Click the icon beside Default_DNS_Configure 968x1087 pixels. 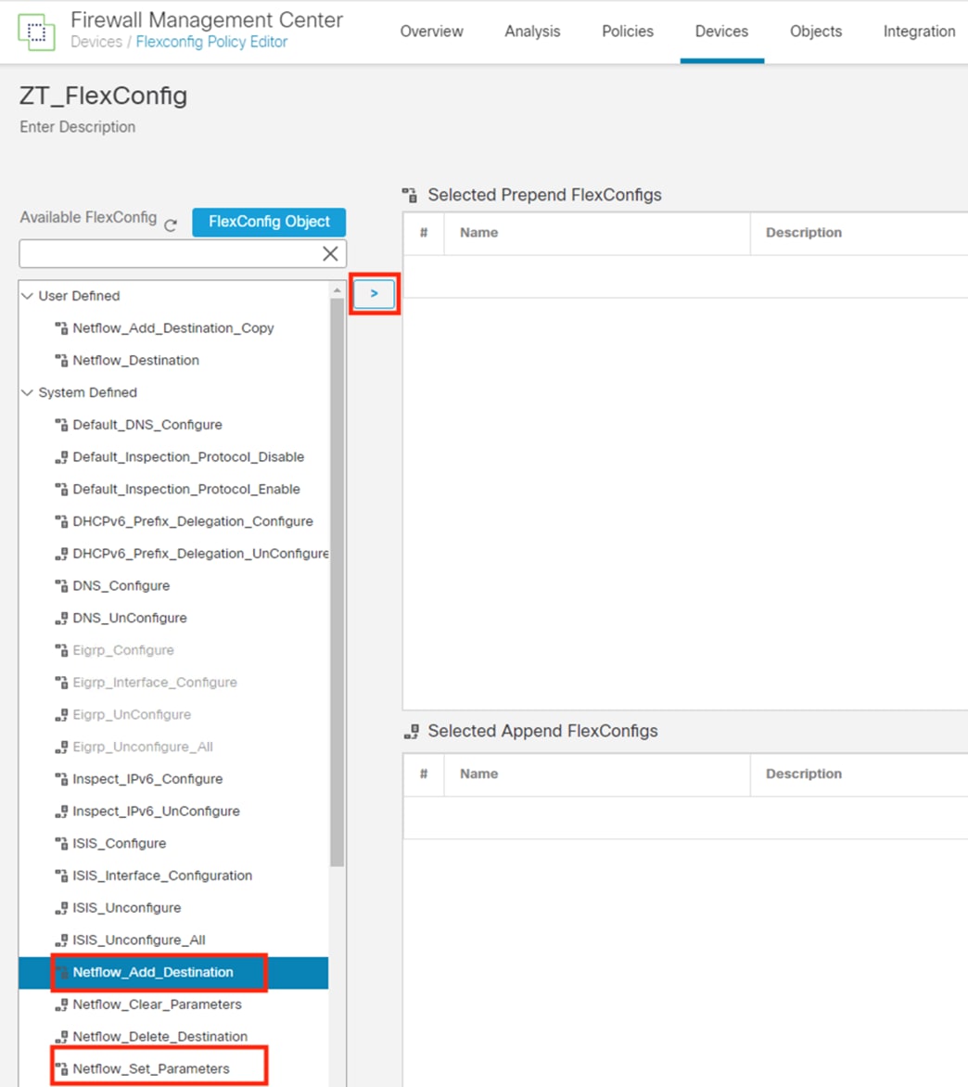click(x=62, y=425)
